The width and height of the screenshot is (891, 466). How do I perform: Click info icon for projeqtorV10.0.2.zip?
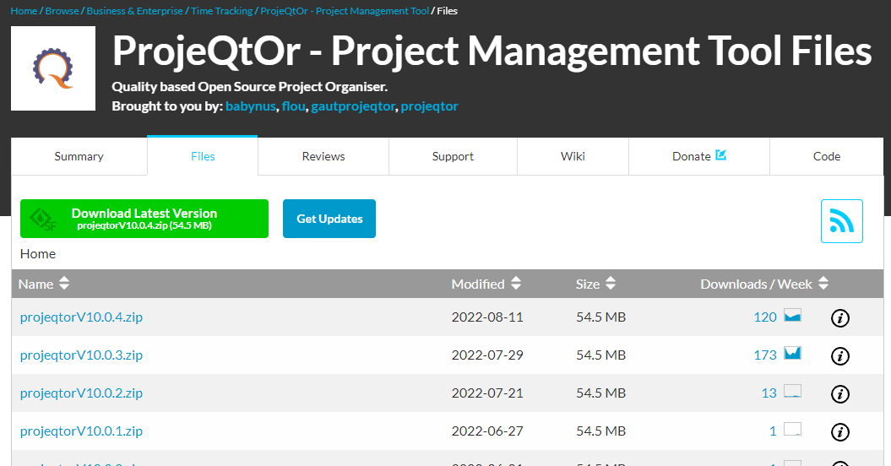[x=839, y=394]
